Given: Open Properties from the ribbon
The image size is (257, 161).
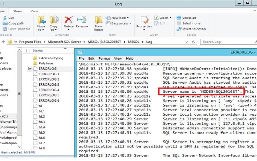Looking at the screenshot, I should coord(144,21).
